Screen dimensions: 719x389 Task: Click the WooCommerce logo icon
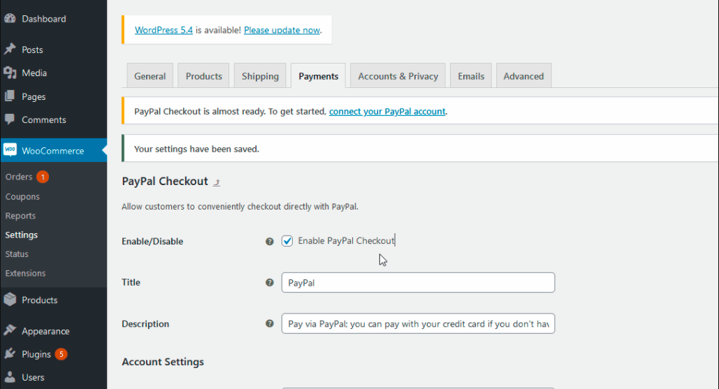point(10,150)
